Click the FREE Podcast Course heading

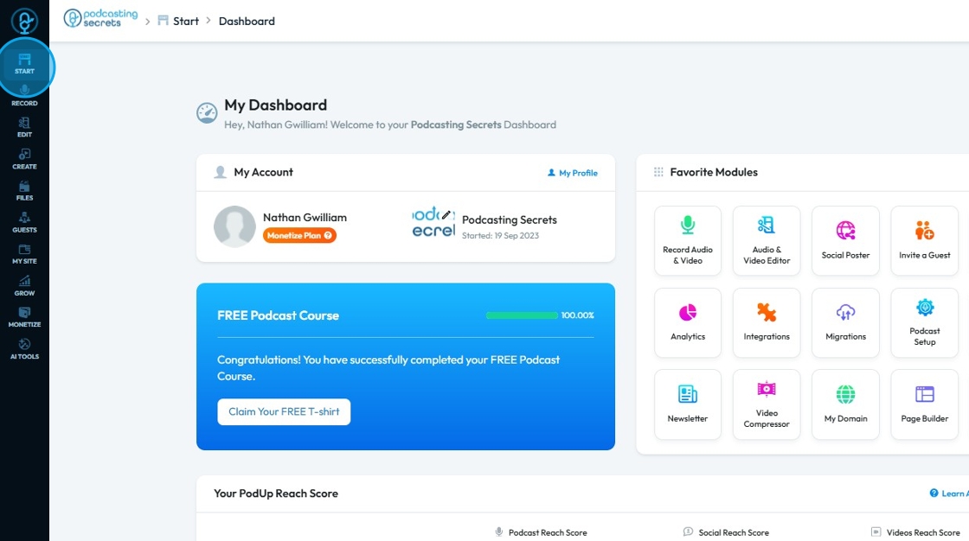coord(278,315)
